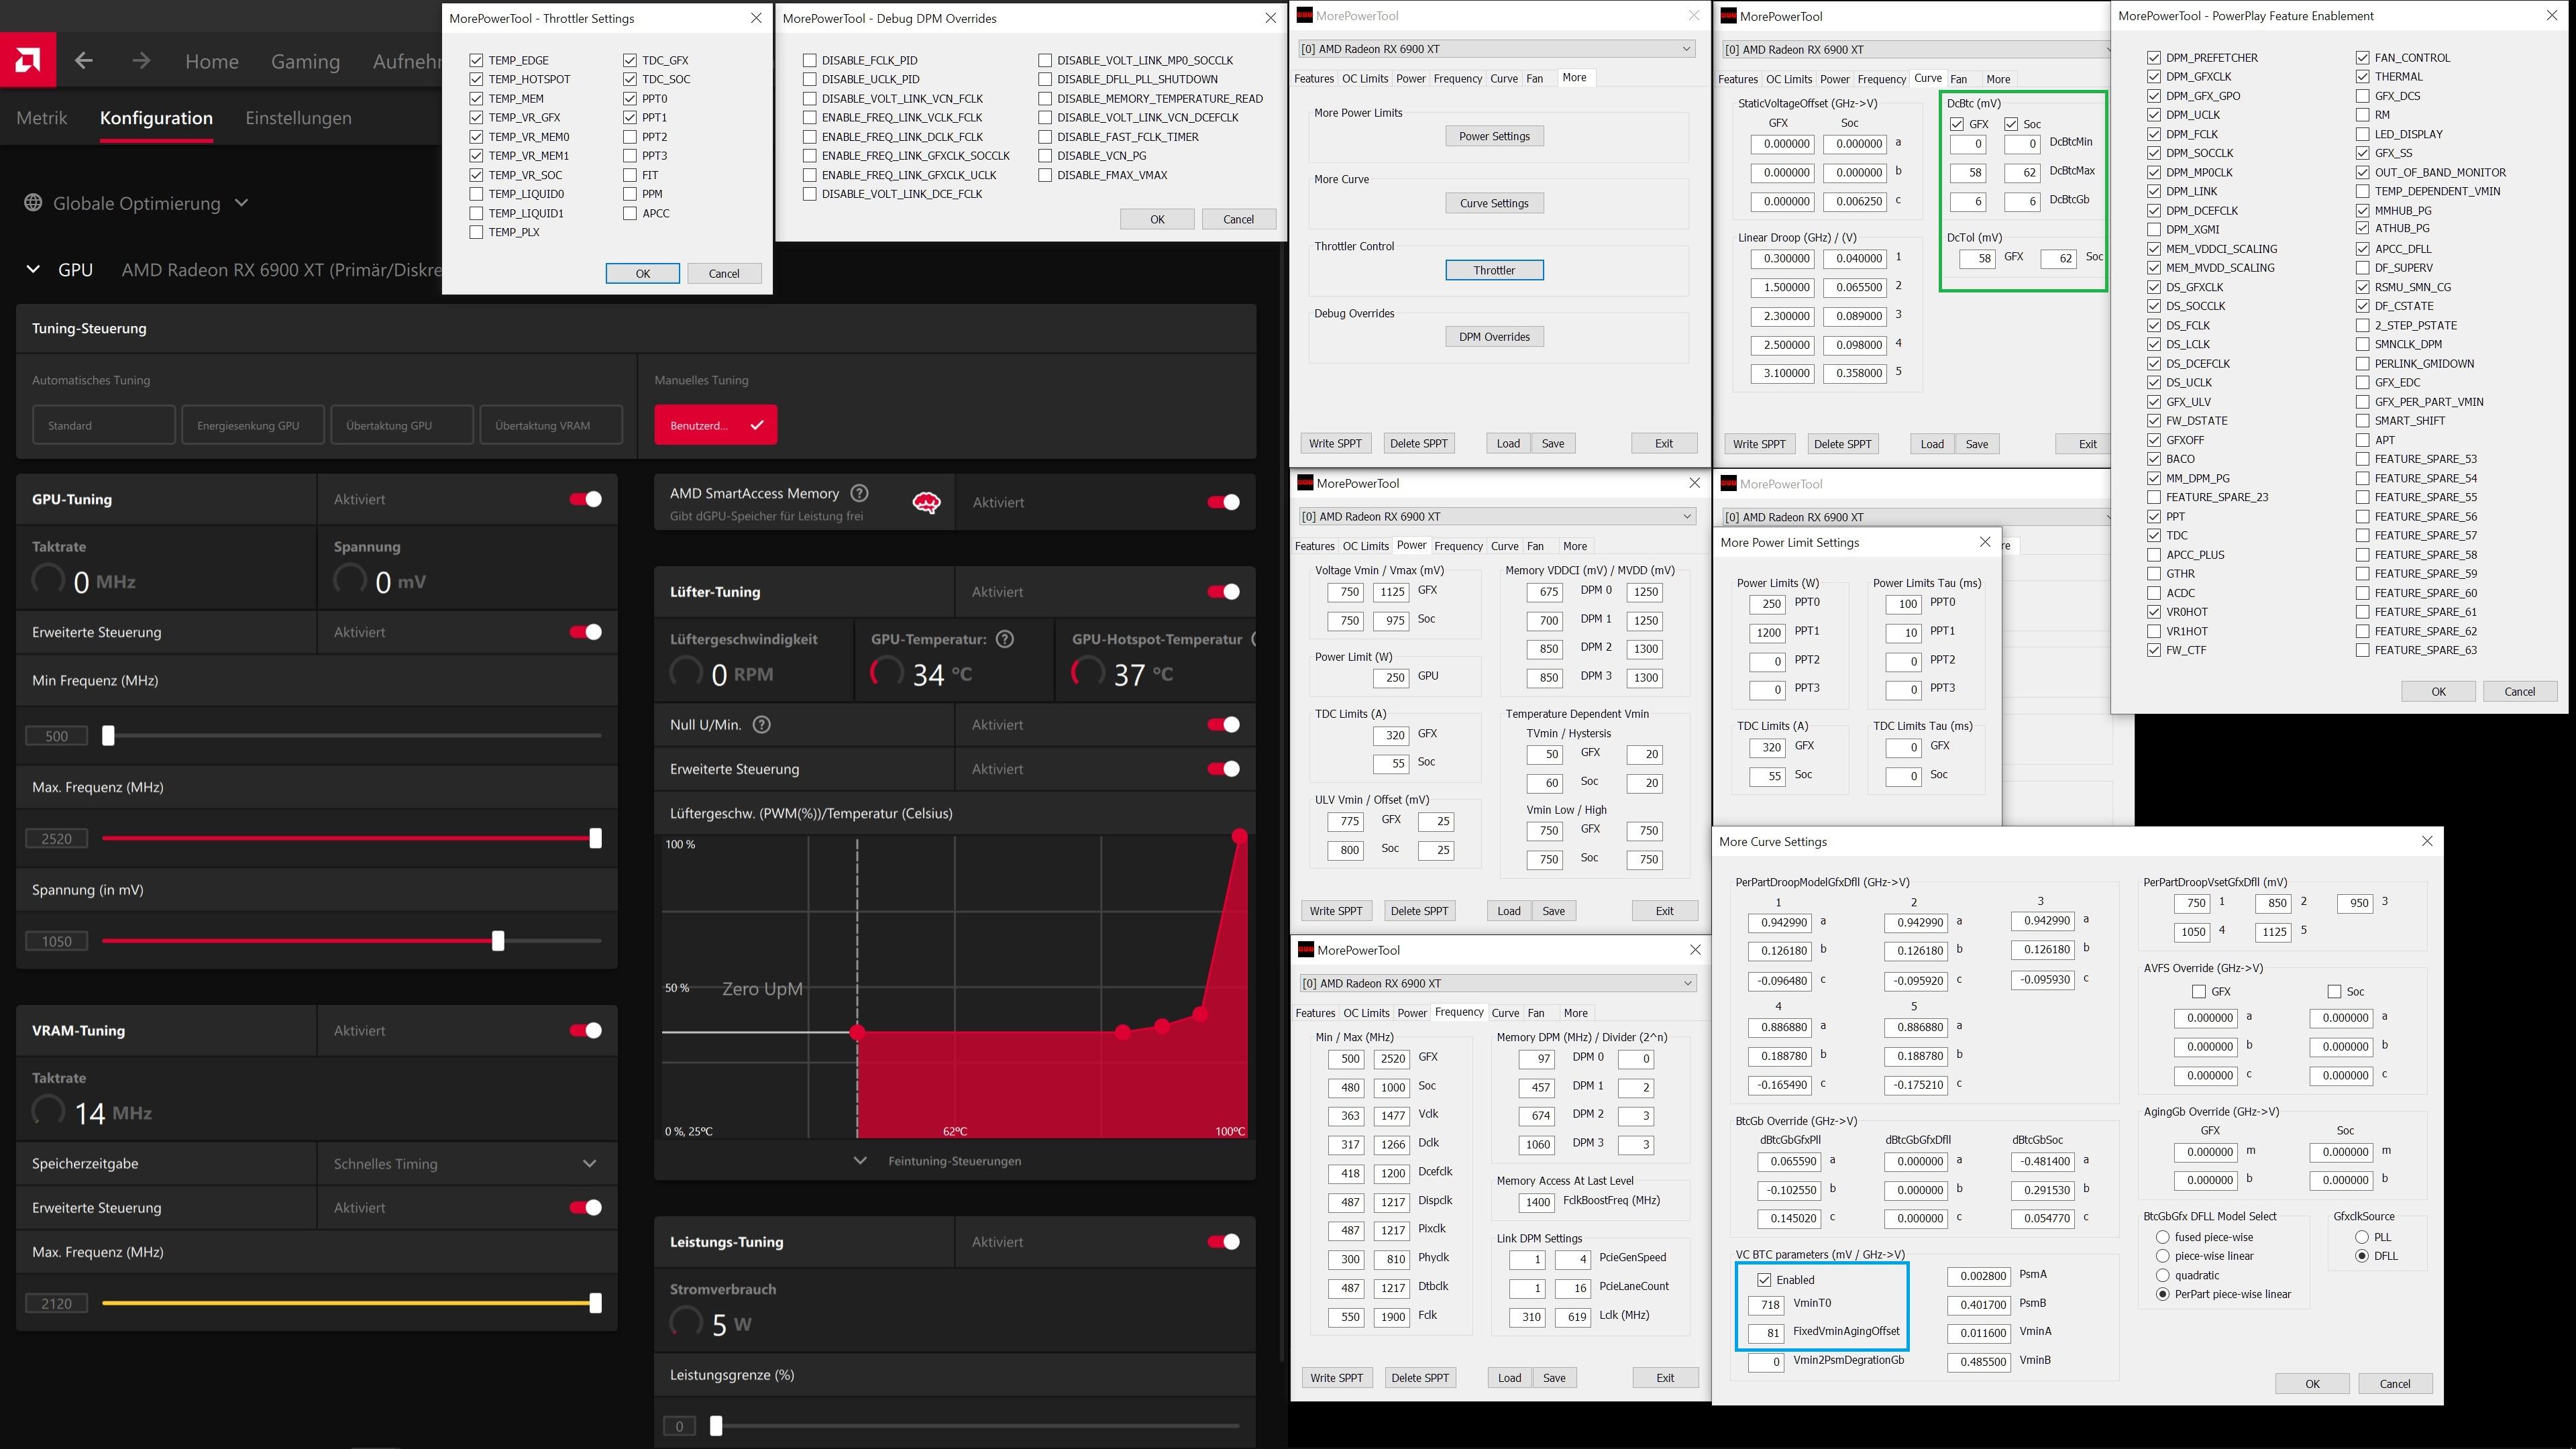Screen dimensions: 2576x1449
Task: Select OC Limits tab in top MorePowerTool window
Action: click(x=1365, y=78)
